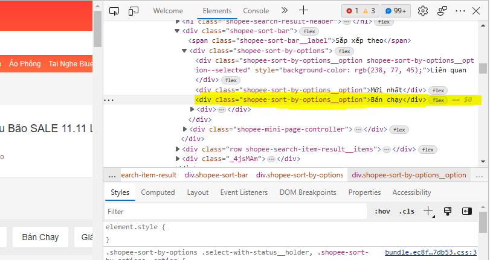
Task: Open the Properties tab
Action: click(x=364, y=192)
